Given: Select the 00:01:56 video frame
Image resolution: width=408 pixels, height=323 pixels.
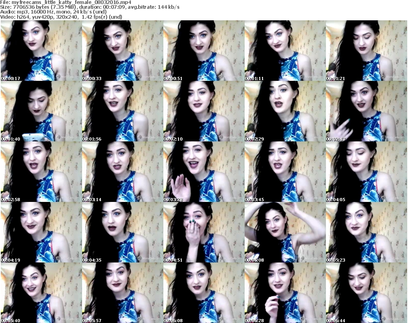Looking at the screenshot, I should [122, 112].
